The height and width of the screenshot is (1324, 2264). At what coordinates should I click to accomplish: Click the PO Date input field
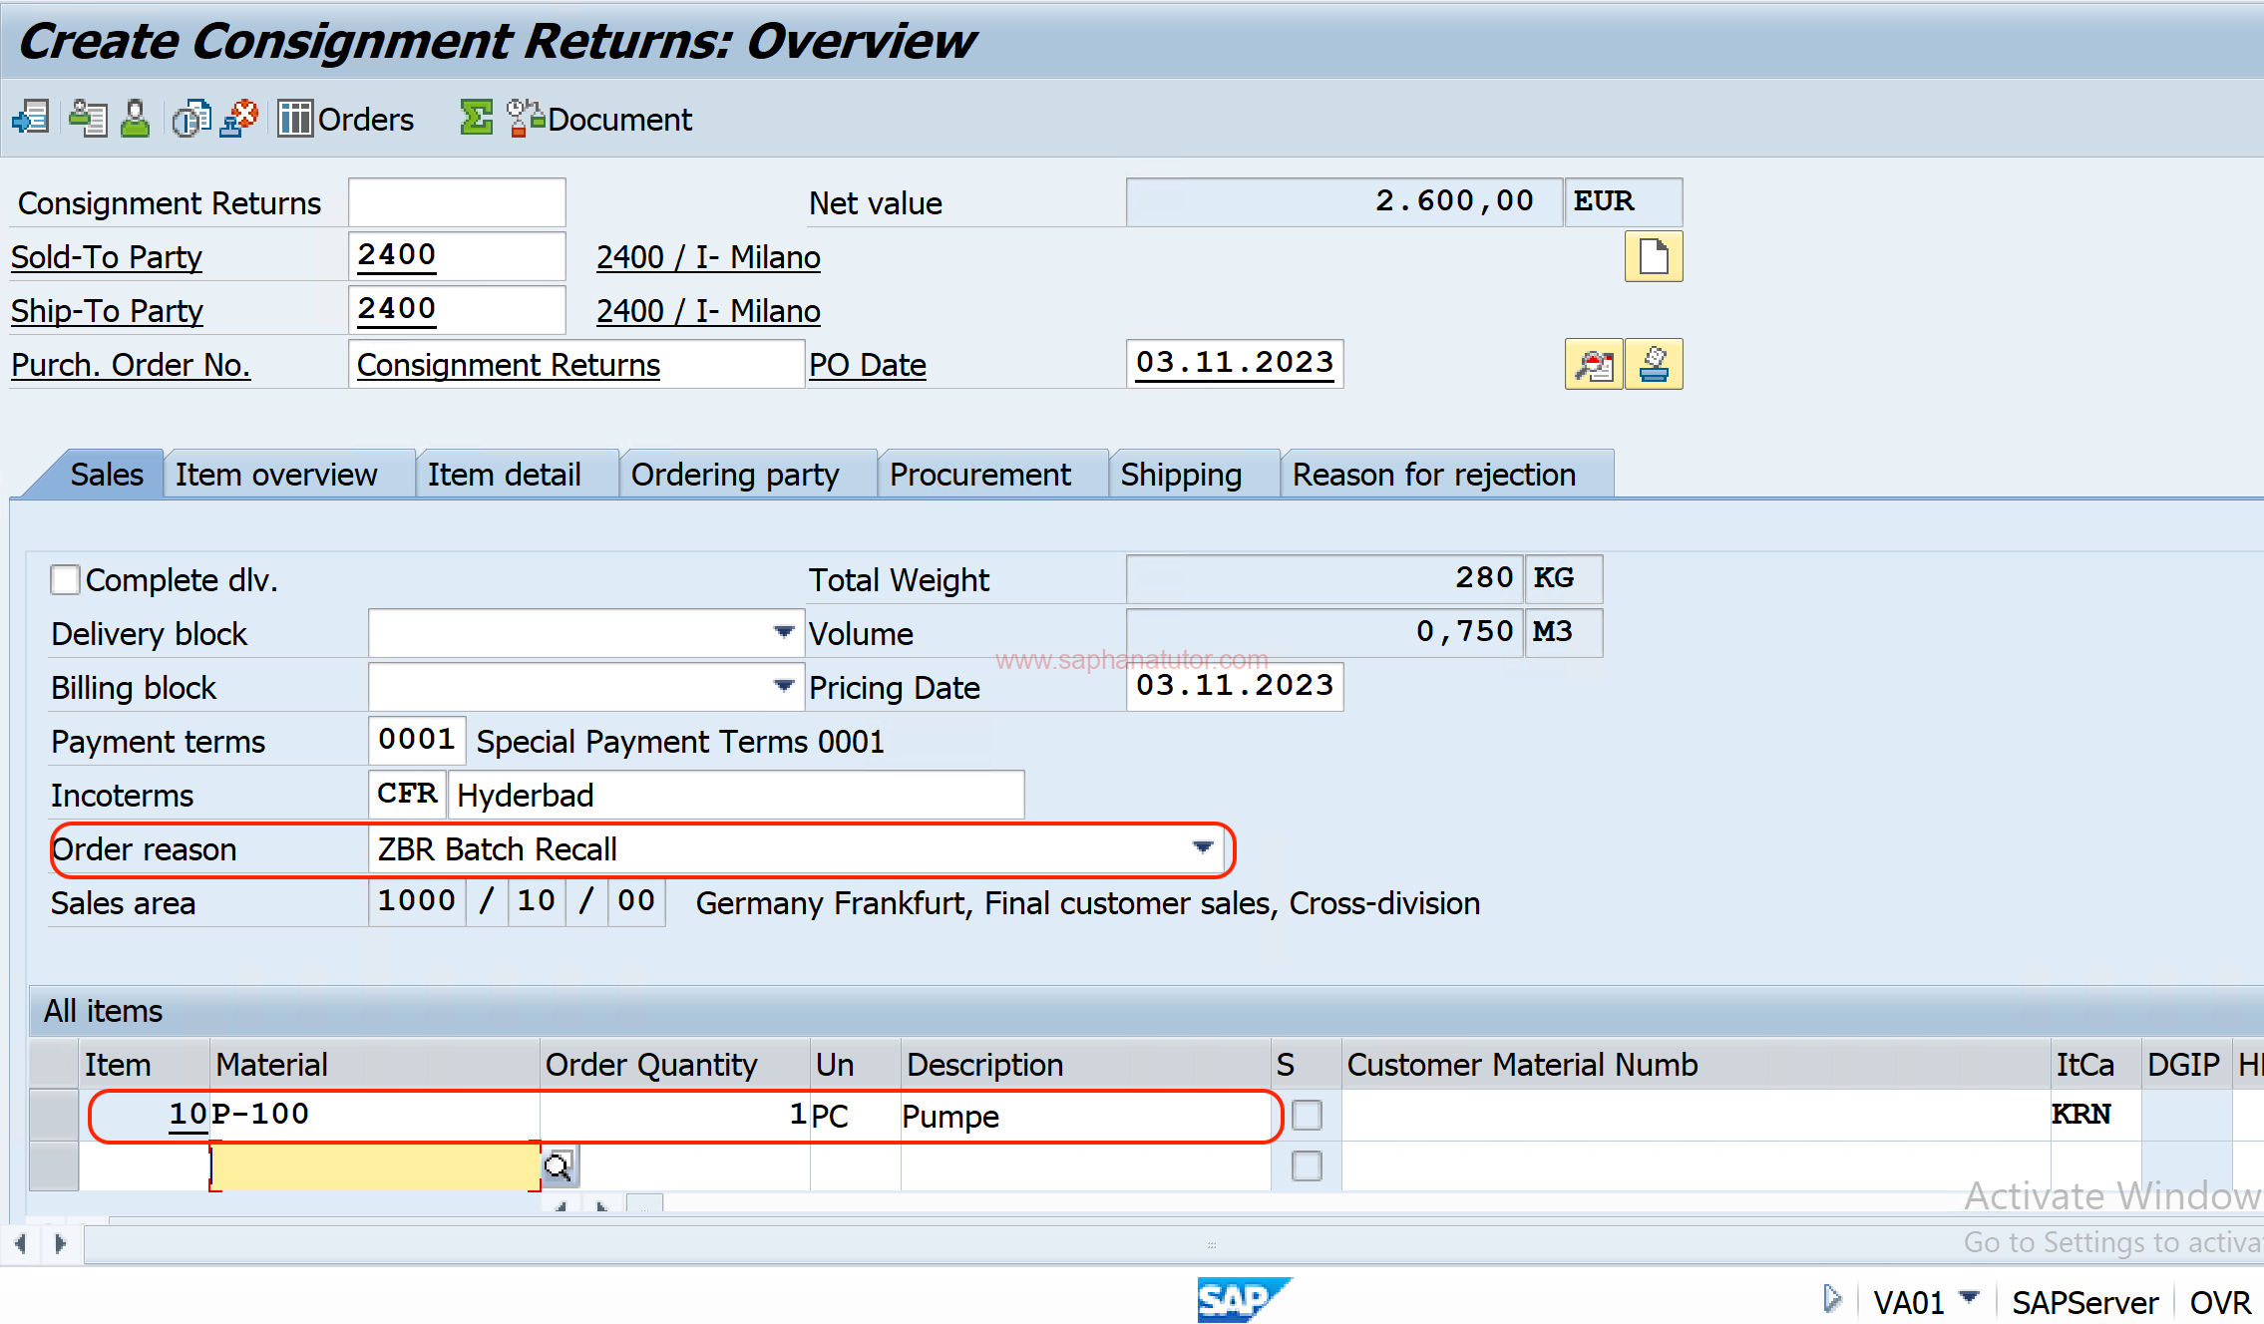(x=1234, y=364)
